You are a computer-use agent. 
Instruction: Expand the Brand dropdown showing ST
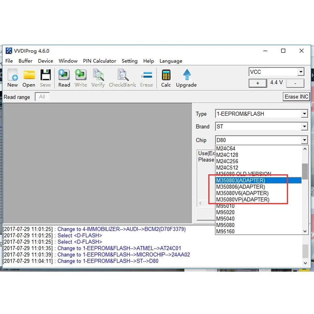[x=304, y=127]
